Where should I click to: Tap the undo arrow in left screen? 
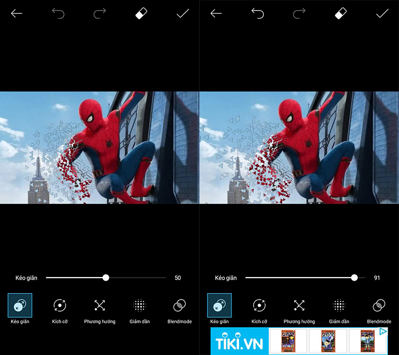click(58, 13)
